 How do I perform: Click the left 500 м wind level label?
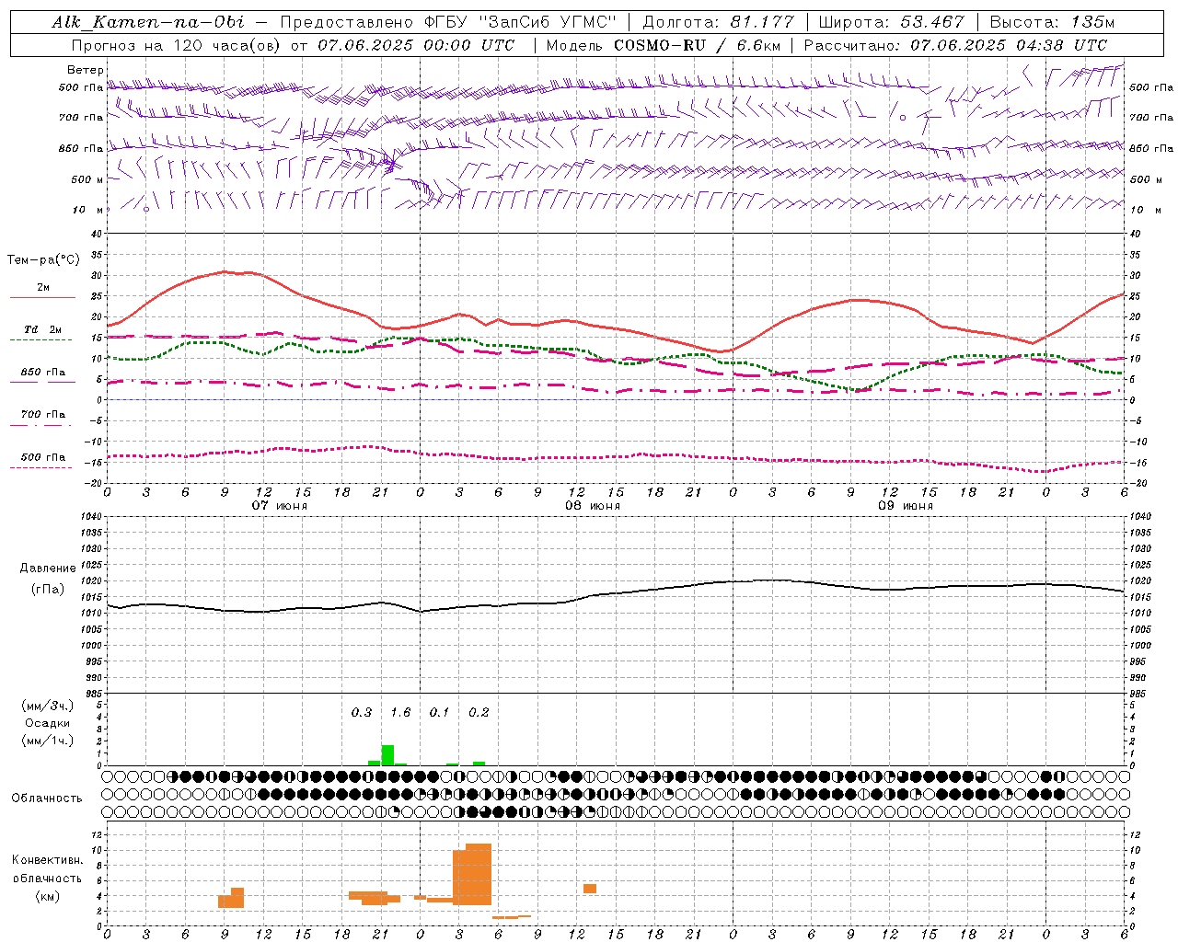pos(87,179)
